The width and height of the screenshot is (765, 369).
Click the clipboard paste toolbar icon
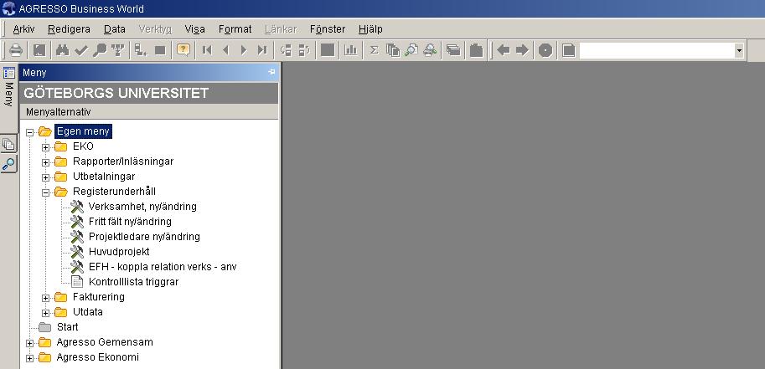476,50
